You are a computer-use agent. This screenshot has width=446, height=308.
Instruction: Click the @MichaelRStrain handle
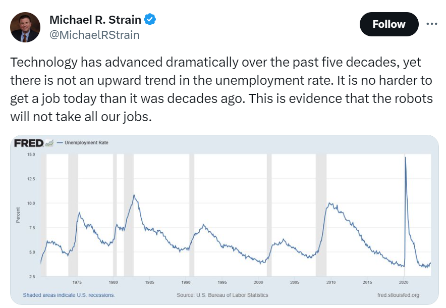(94, 35)
